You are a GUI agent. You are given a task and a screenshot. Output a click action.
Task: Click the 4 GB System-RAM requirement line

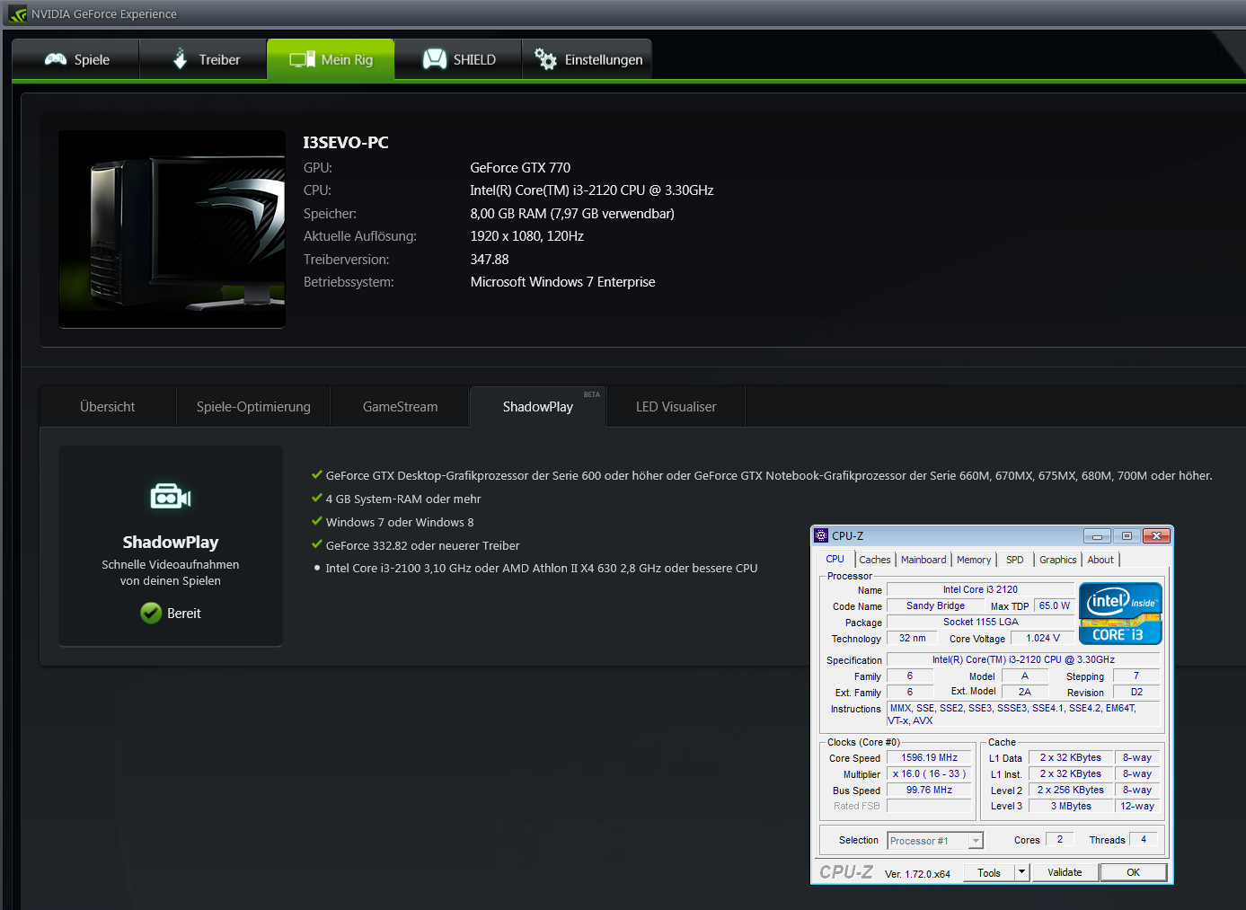(403, 499)
